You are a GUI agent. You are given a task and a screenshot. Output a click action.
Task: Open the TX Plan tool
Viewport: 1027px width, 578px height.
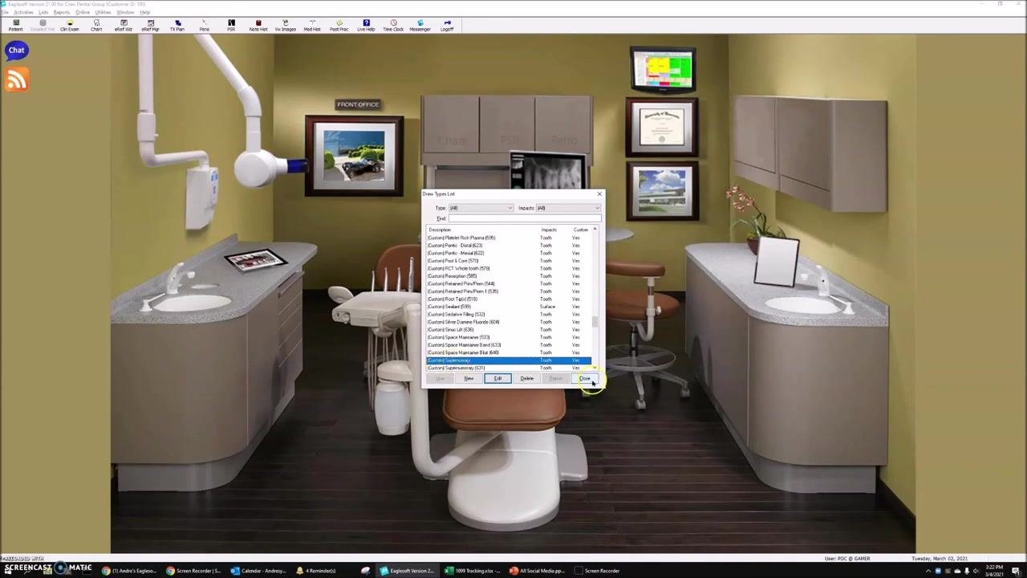coord(177,25)
